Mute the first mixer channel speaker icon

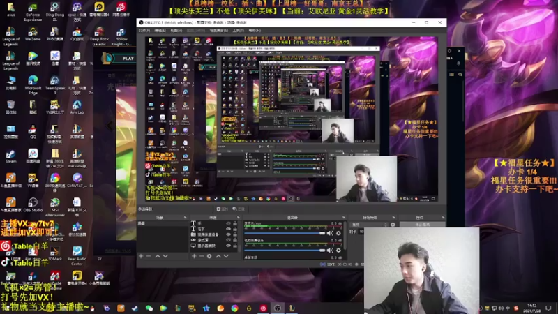(330, 233)
